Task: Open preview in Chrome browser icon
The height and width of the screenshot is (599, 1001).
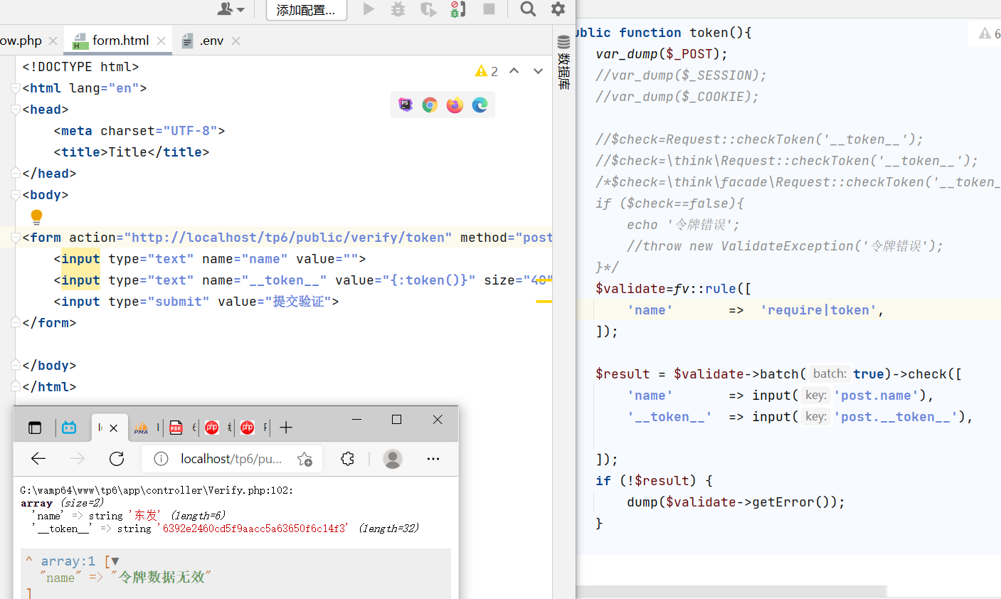Action: tap(430, 105)
